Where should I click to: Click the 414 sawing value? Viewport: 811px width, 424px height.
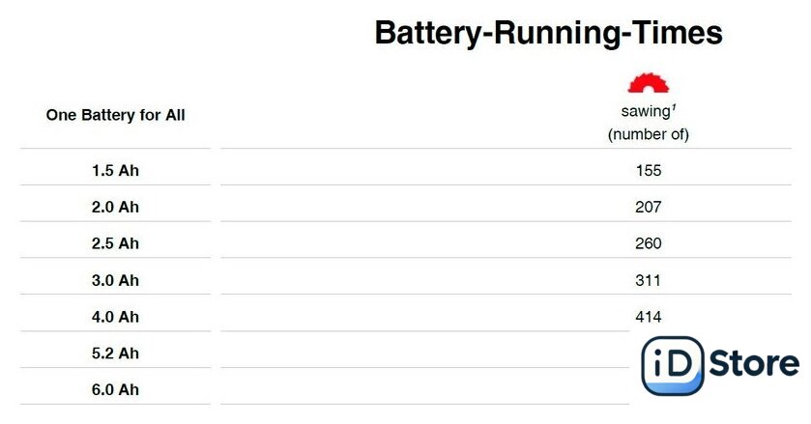point(648,317)
